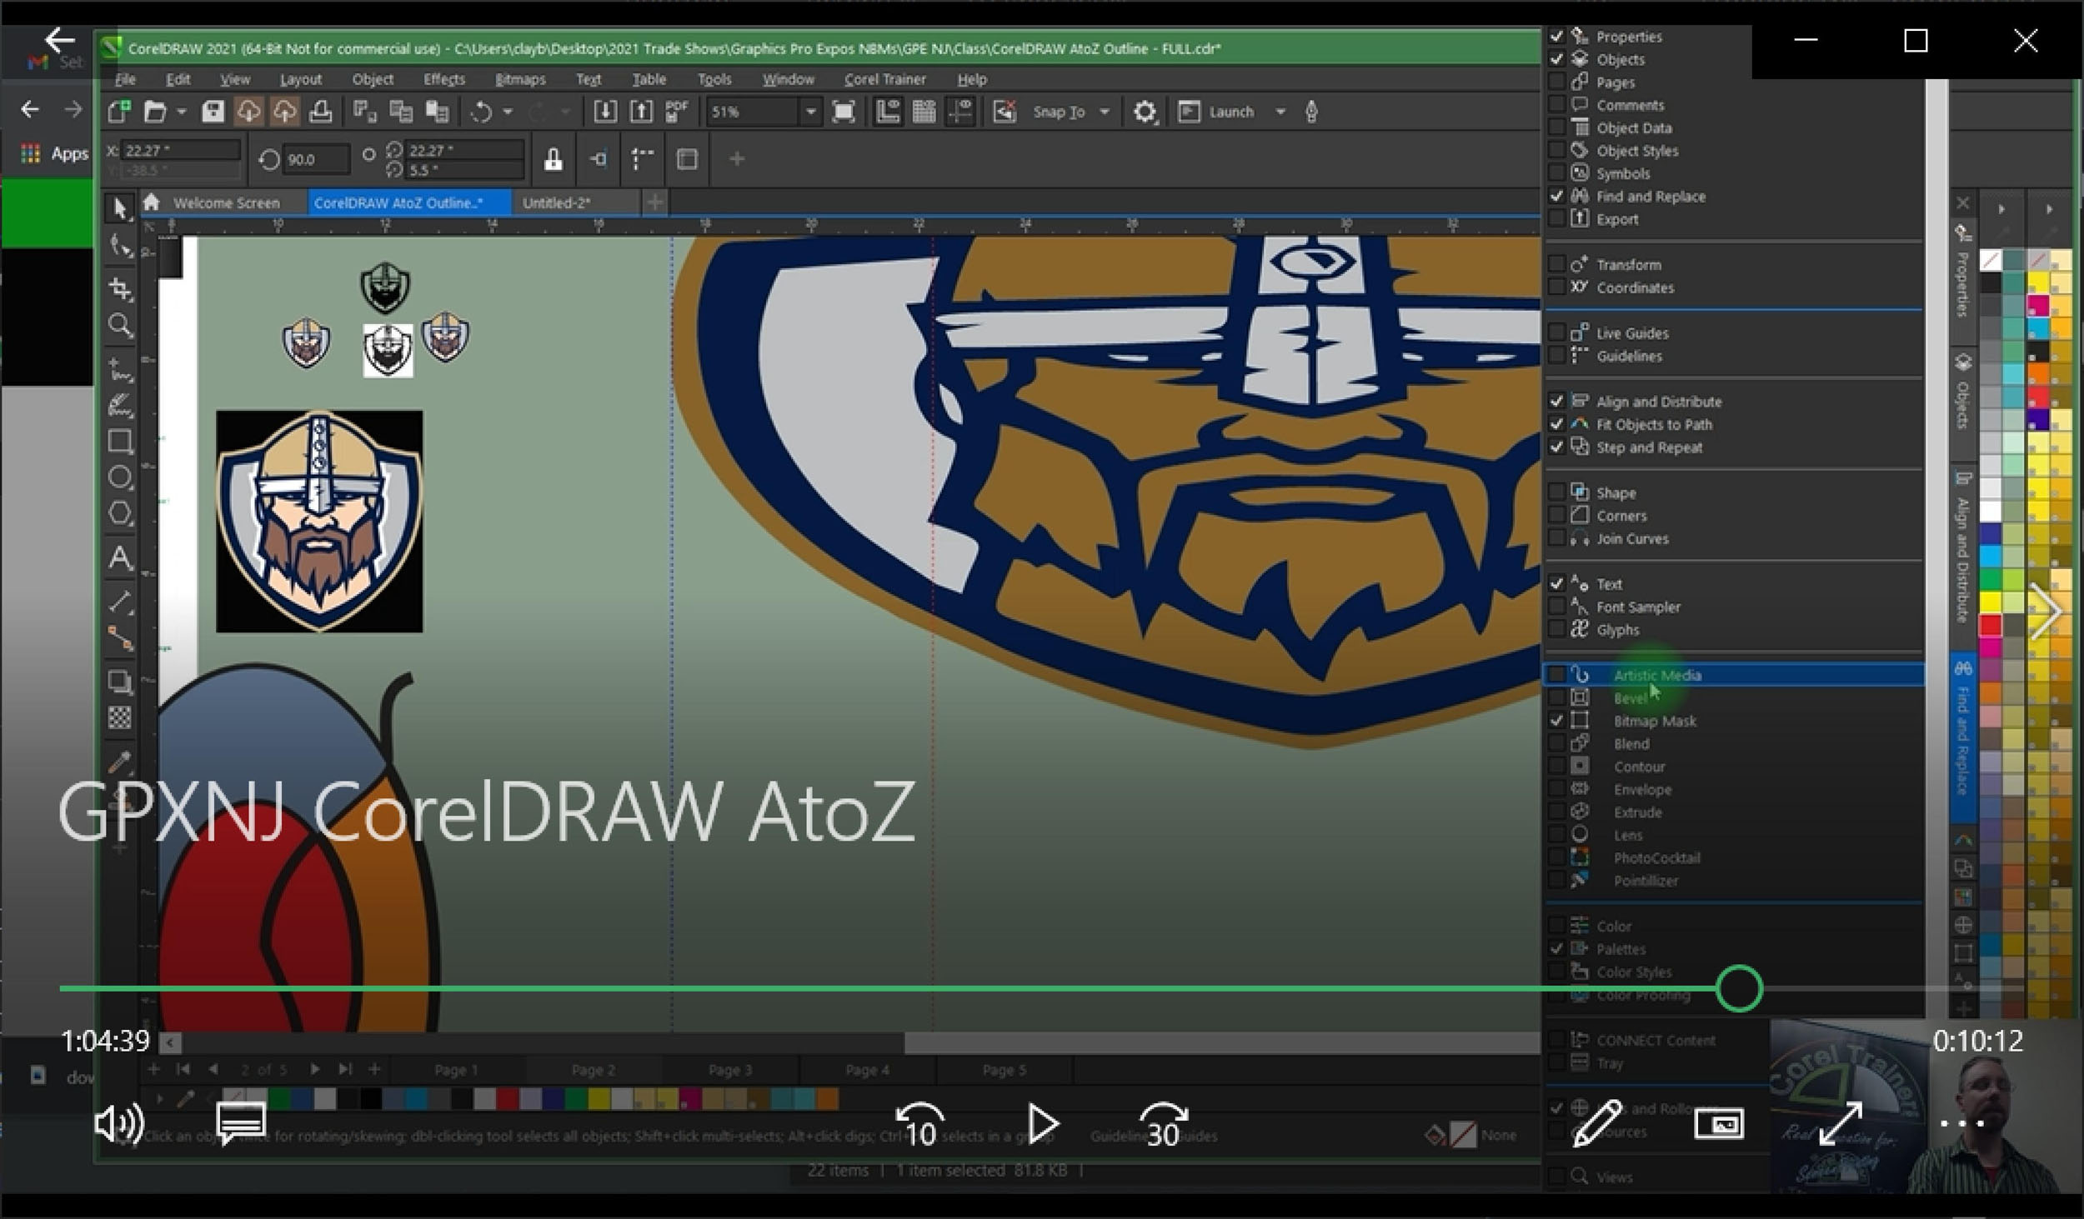Skip forward 30 seconds

pos(1164,1124)
